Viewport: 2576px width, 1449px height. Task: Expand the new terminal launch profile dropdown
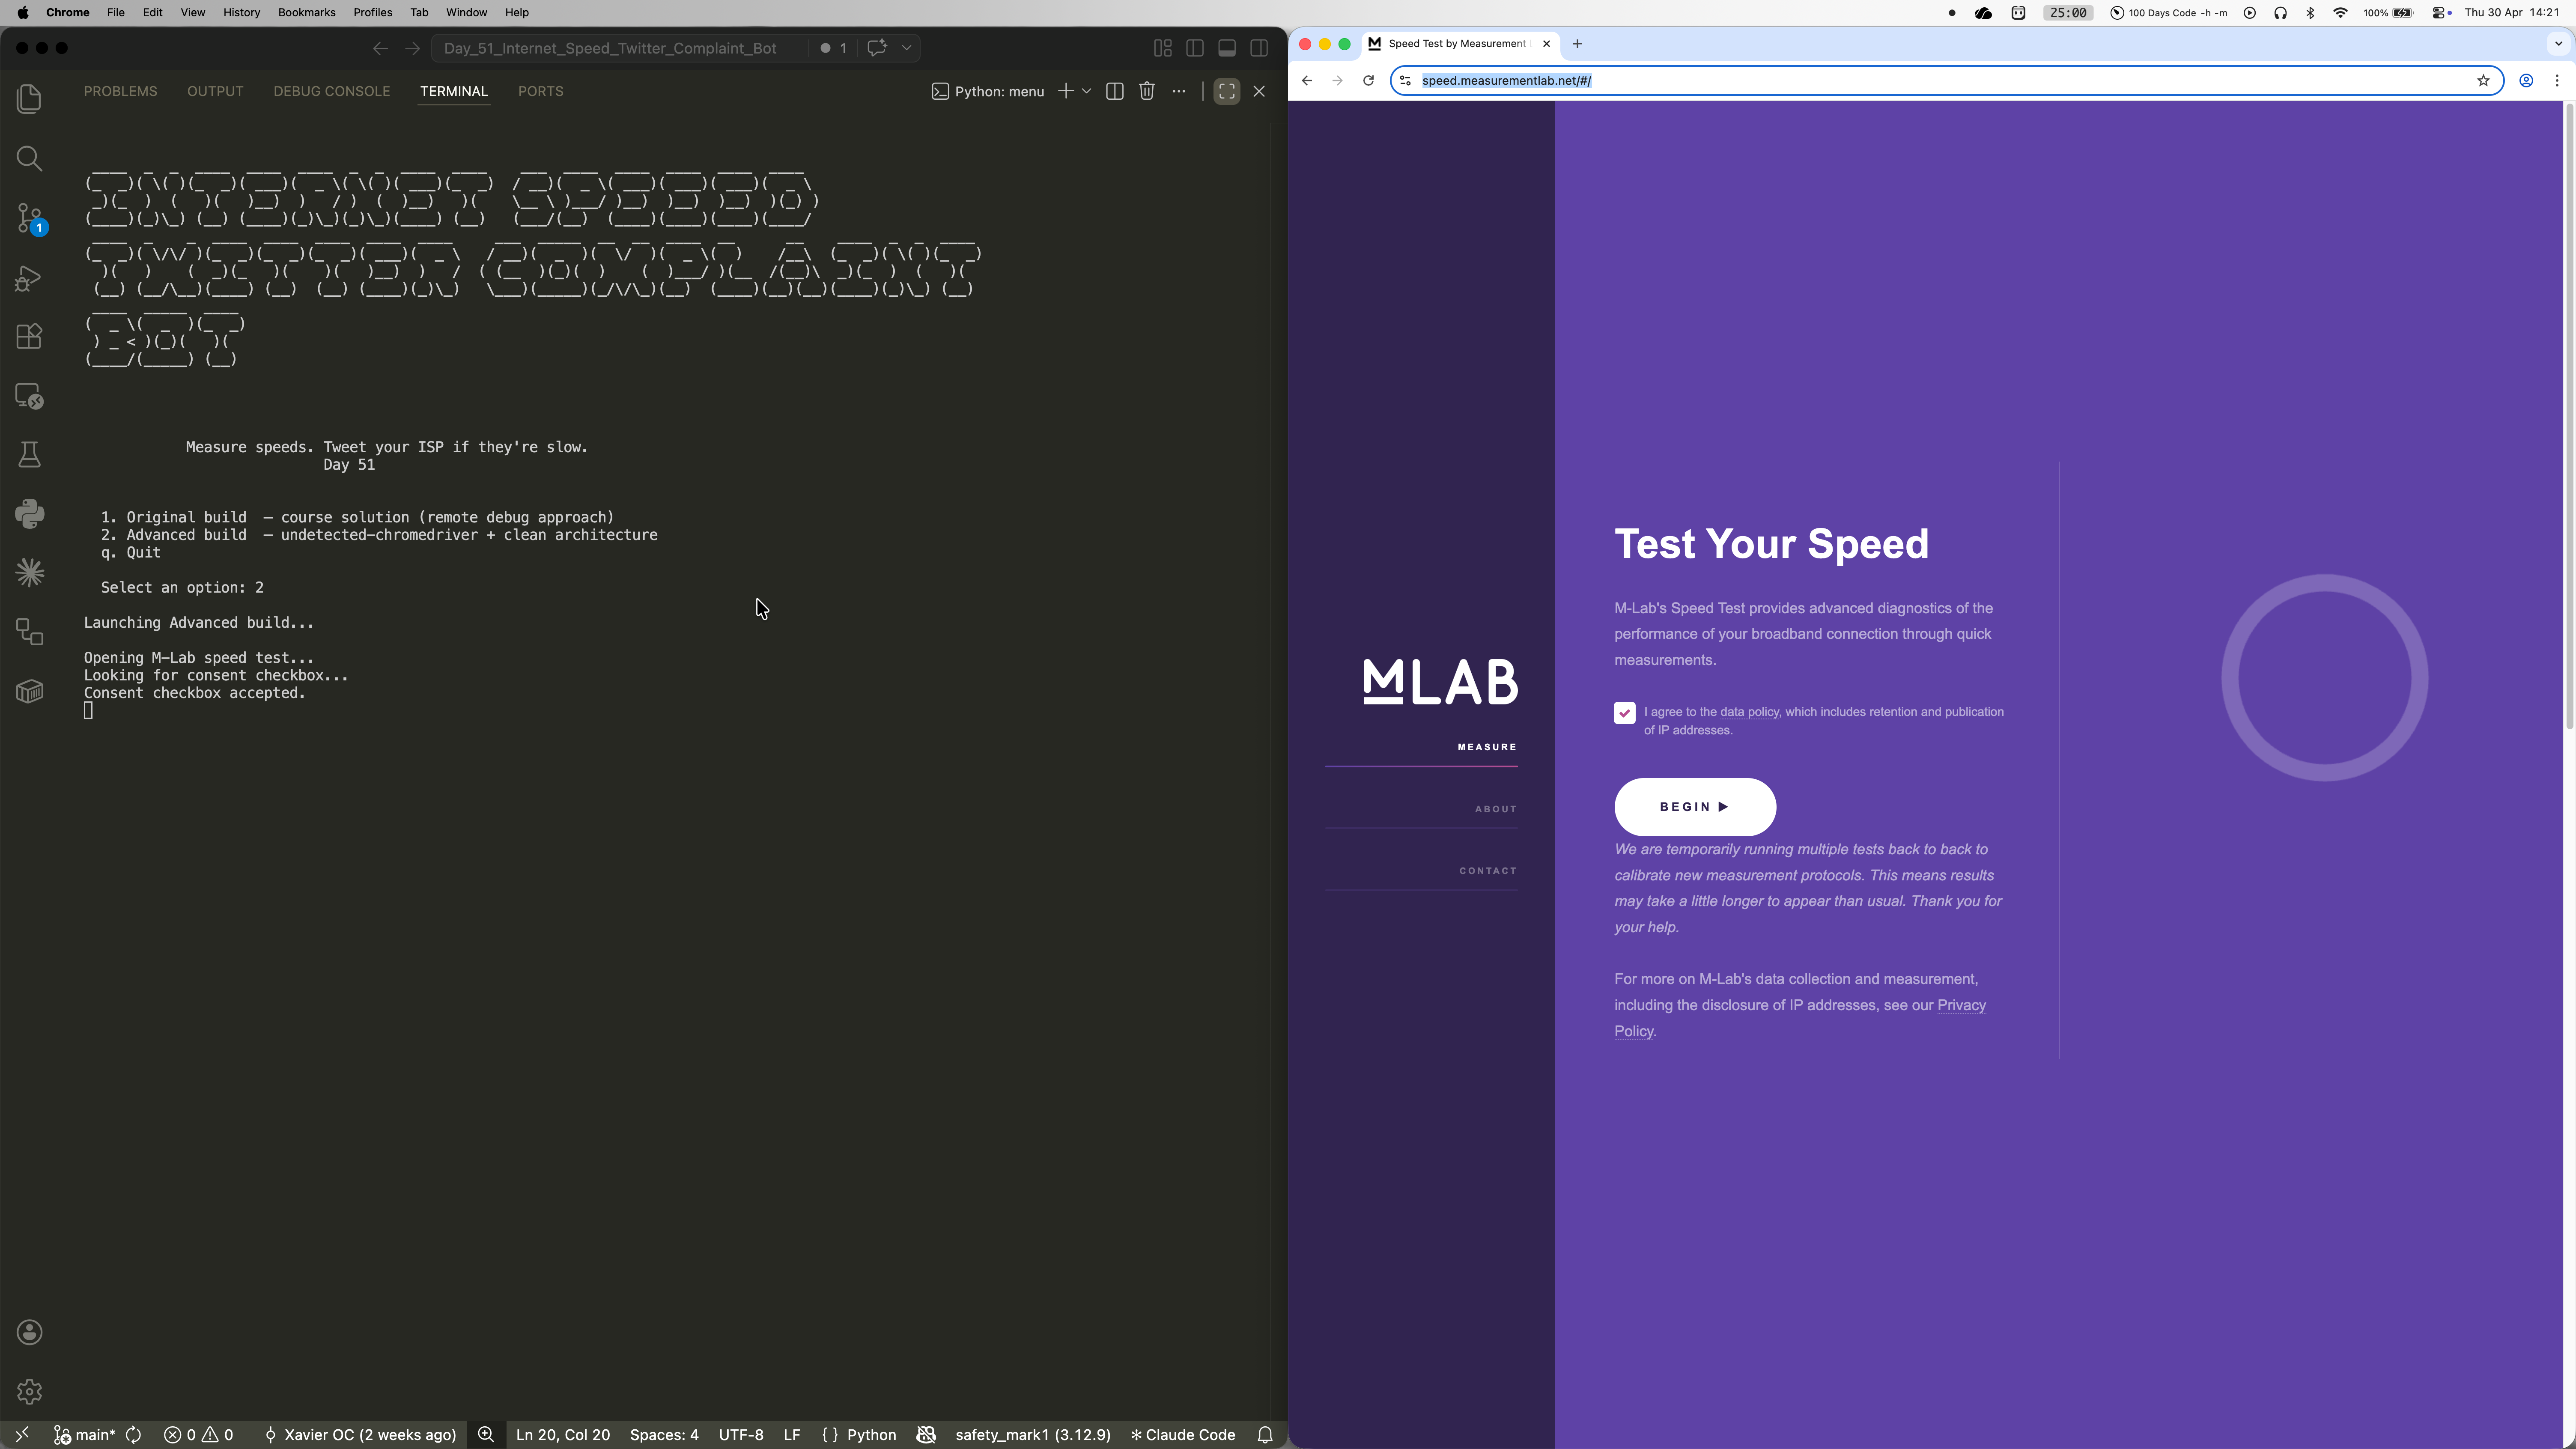pos(1087,91)
